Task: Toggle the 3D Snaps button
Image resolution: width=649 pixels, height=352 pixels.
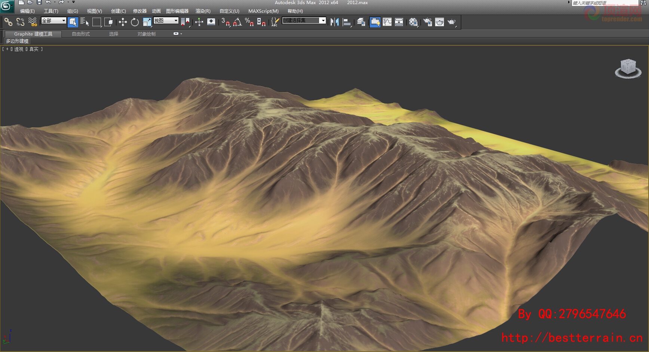Action: click(x=225, y=22)
